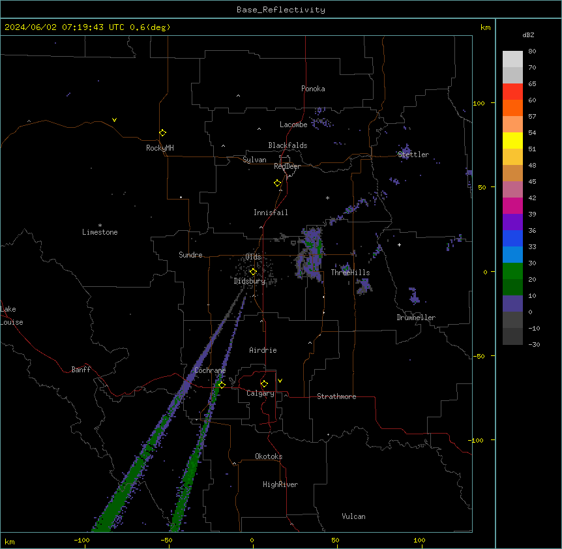Click the Lake Louise label
This screenshot has height=549, width=562.
[12, 316]
